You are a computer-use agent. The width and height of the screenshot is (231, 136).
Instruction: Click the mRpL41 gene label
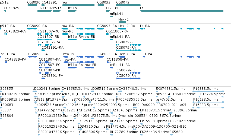coord(116,14)
